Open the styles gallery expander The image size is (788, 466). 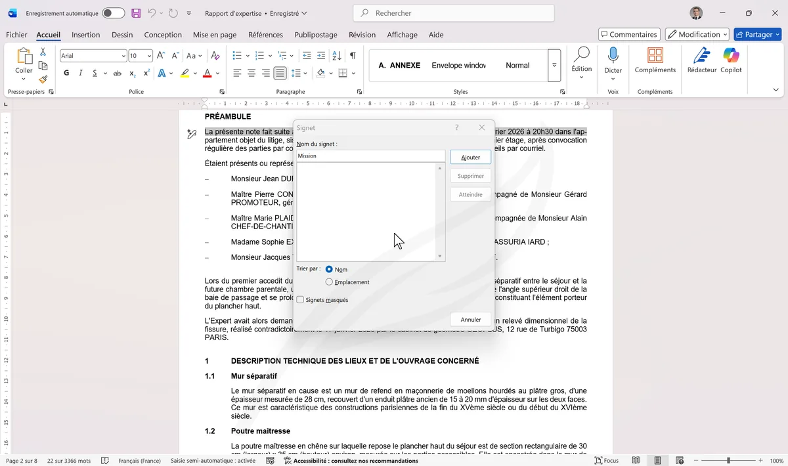click(554, 65)
